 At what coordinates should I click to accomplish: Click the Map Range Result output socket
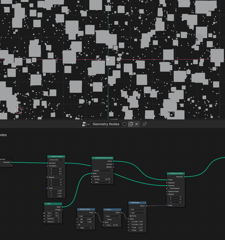point(146,206)
